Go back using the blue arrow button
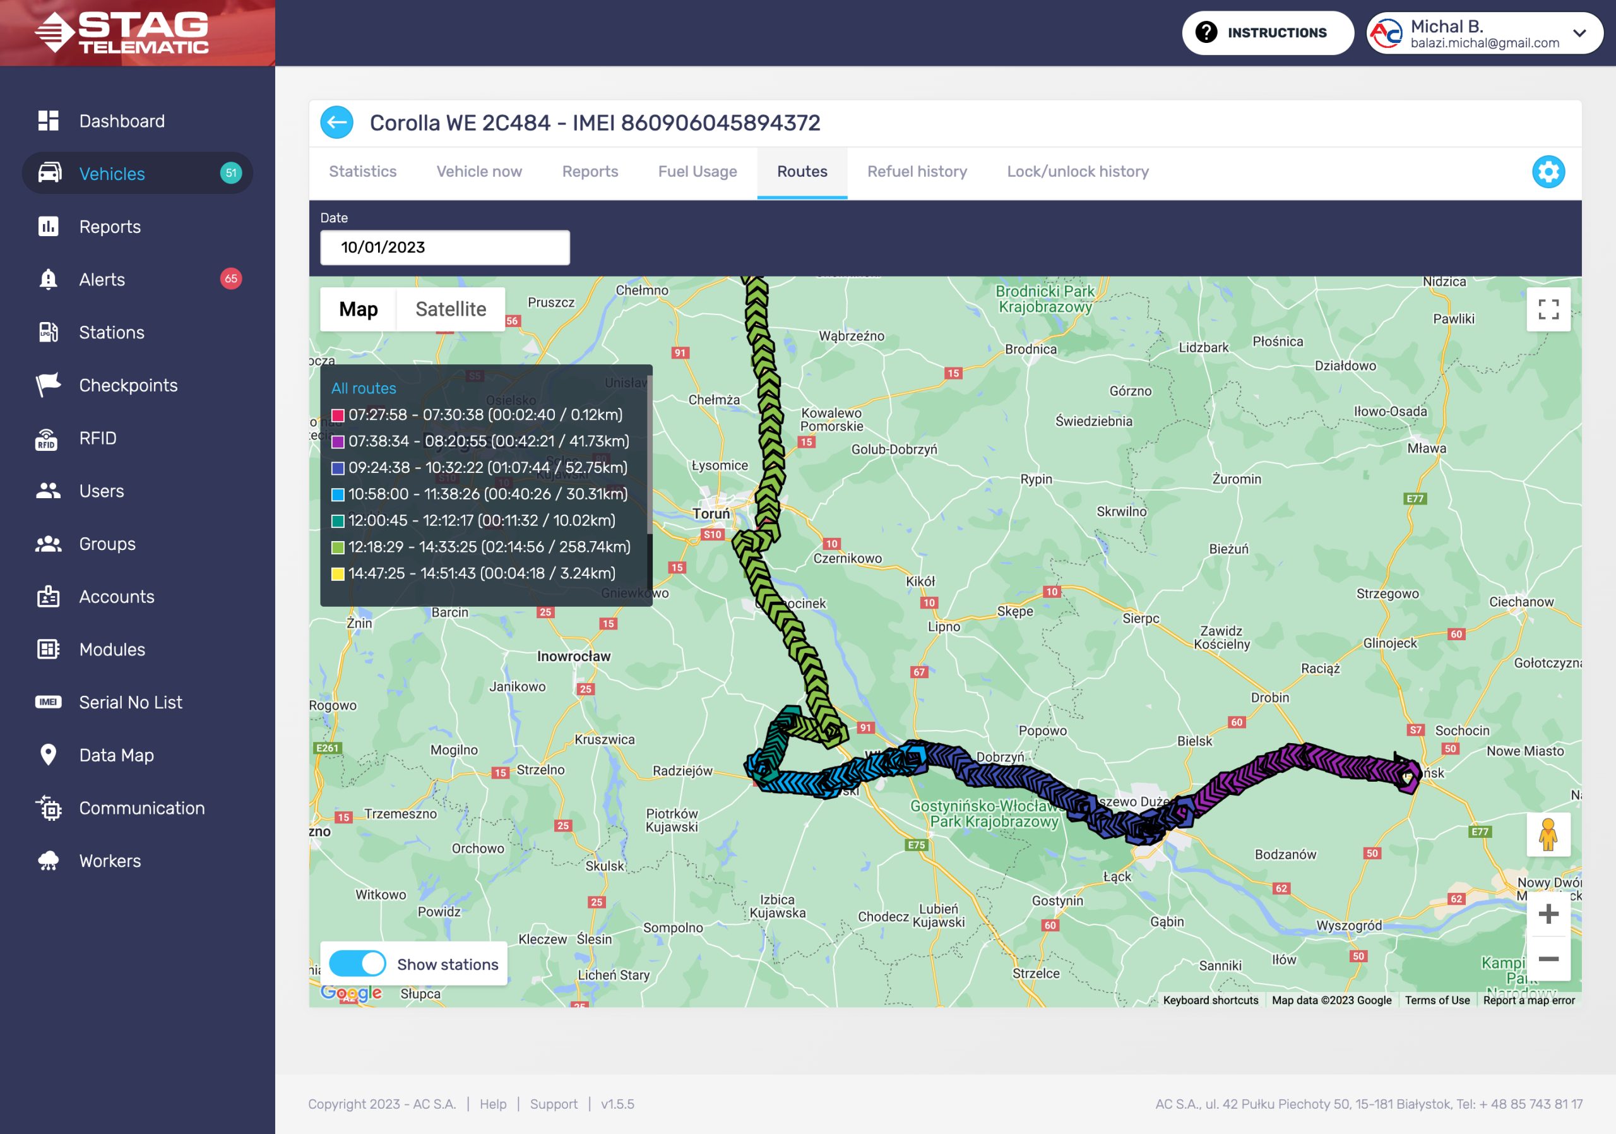Screen dimensions: 1616x1134 337,122
